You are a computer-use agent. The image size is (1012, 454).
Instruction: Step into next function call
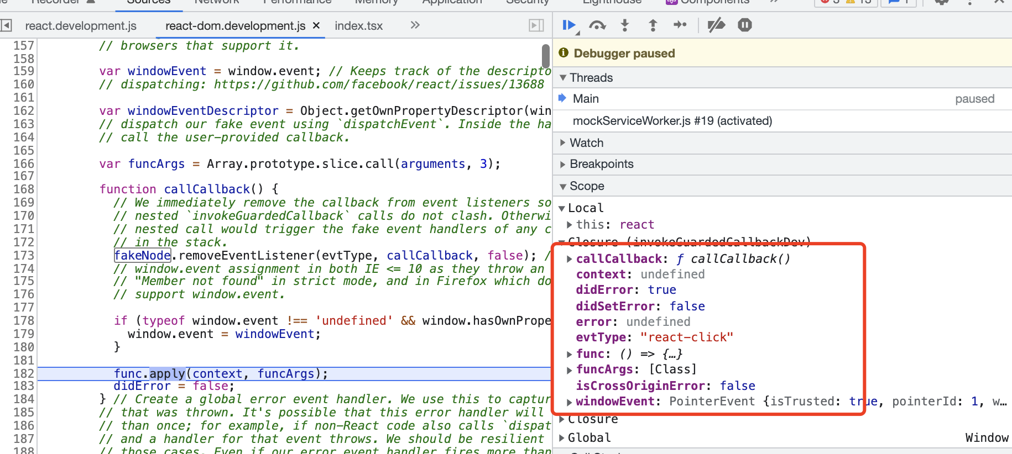625,25
